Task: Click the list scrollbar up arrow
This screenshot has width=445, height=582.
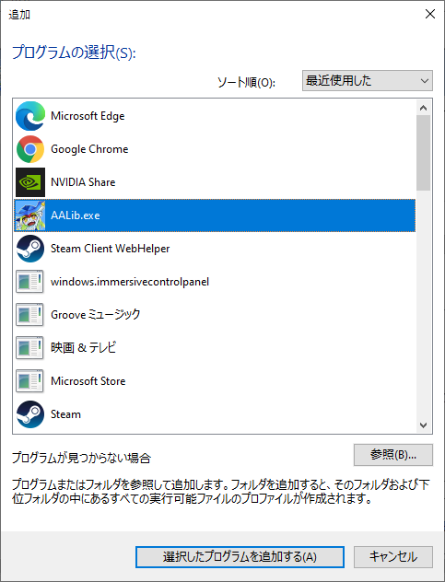Action: coord(424,108)
